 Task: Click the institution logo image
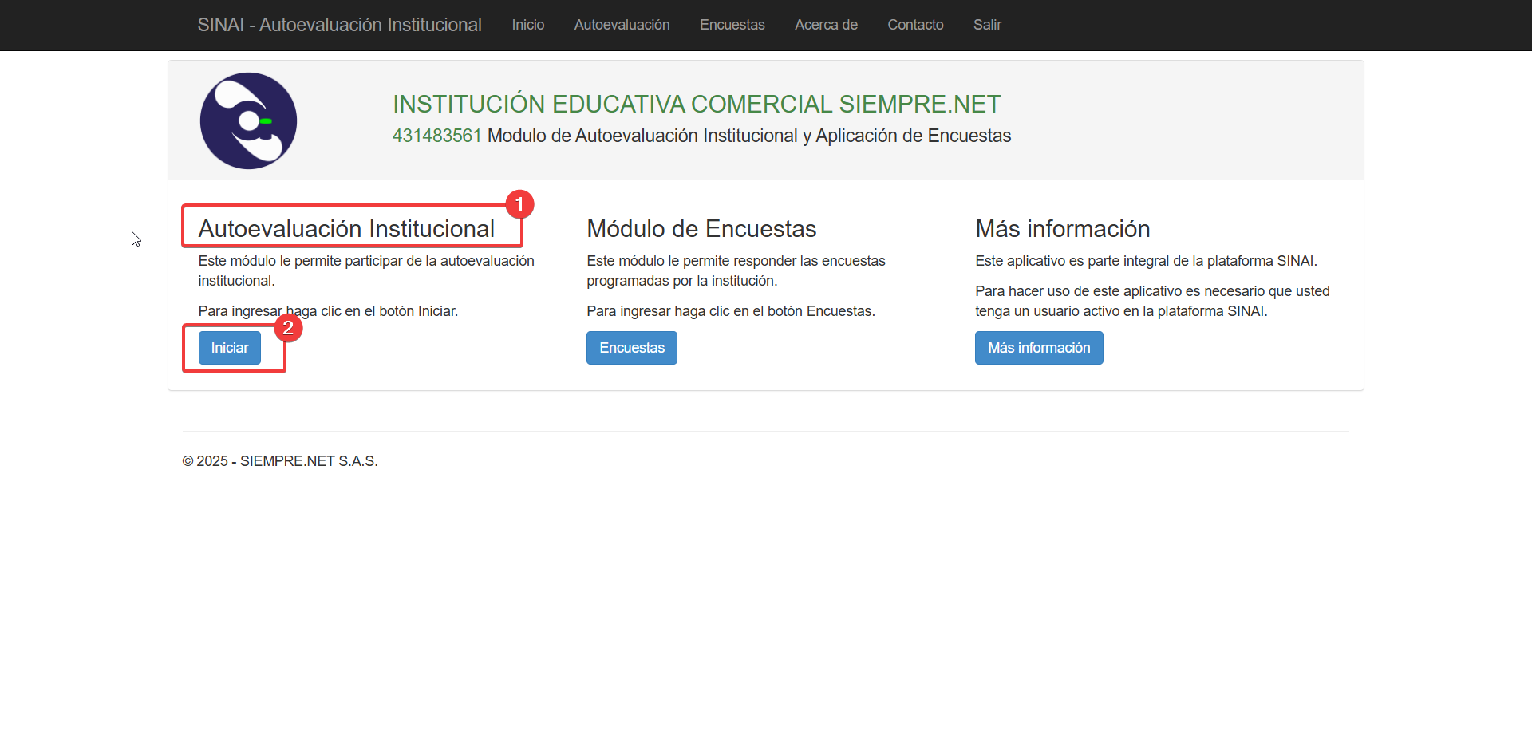tap(248, 120)
